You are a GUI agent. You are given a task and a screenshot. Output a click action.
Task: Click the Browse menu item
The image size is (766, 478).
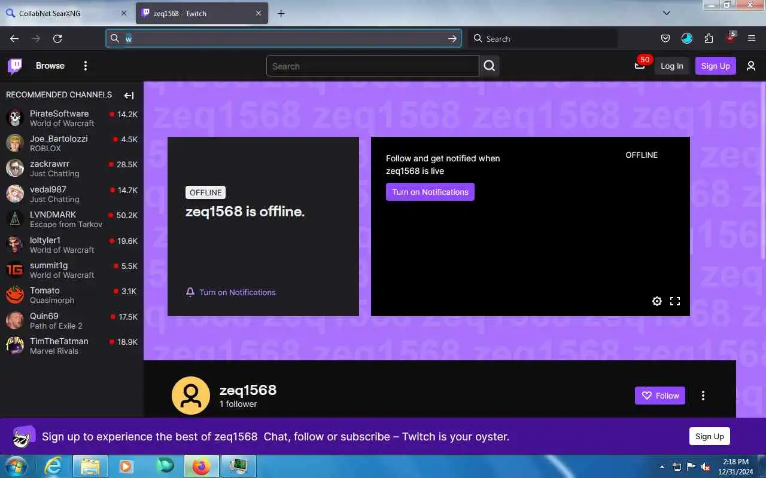click(x=50, y=66)
